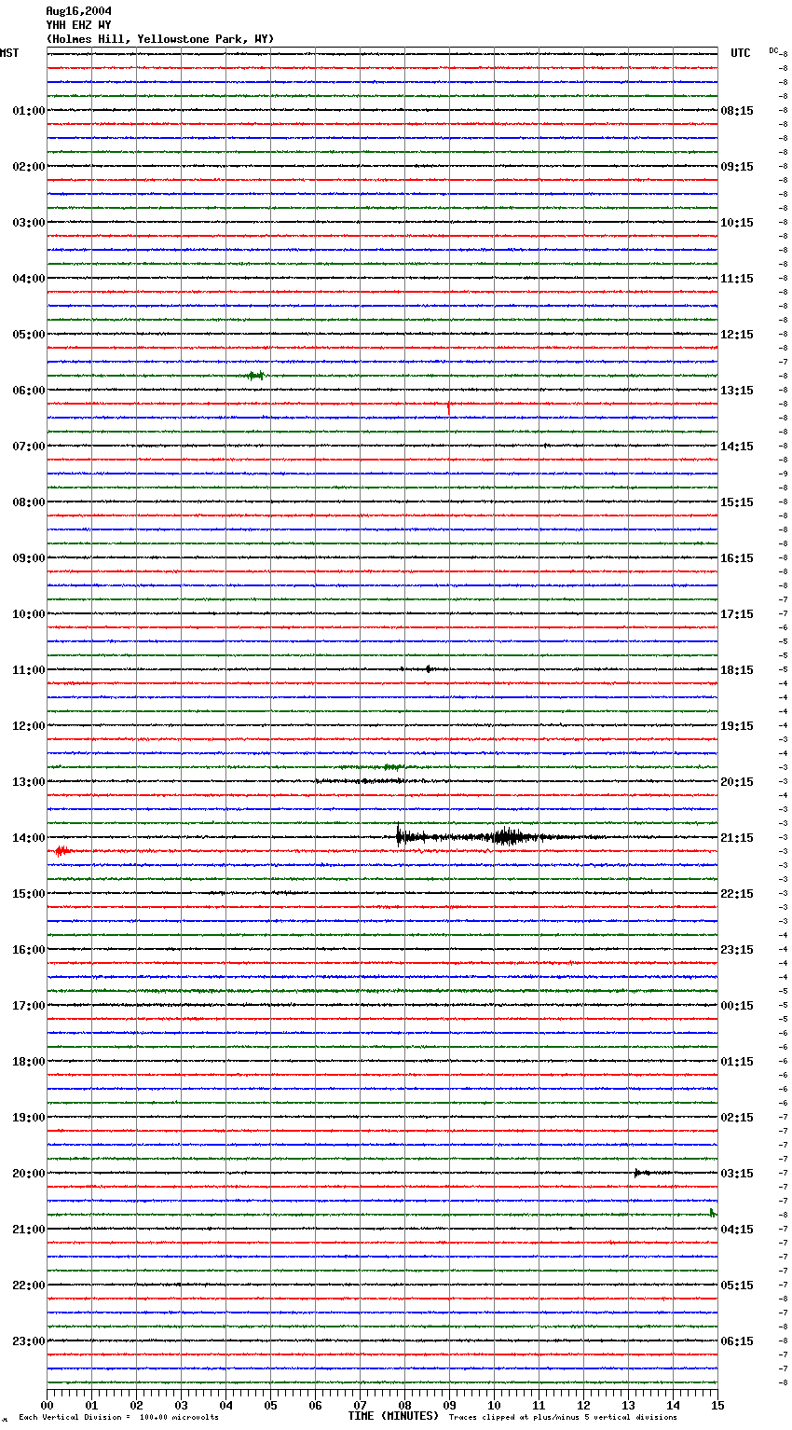
Task: Click minute tick label '10' on bottom axis
Action: 494,1405
